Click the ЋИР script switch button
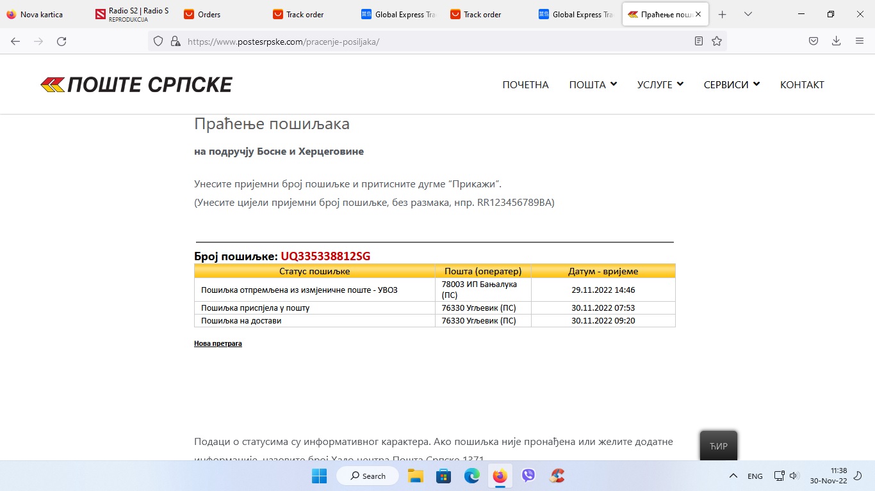This screenshot has height=491, width=875. [718, 446]
